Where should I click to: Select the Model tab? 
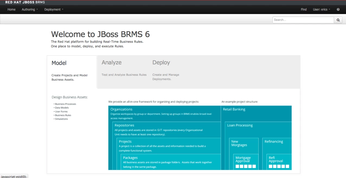pos(72,72)
